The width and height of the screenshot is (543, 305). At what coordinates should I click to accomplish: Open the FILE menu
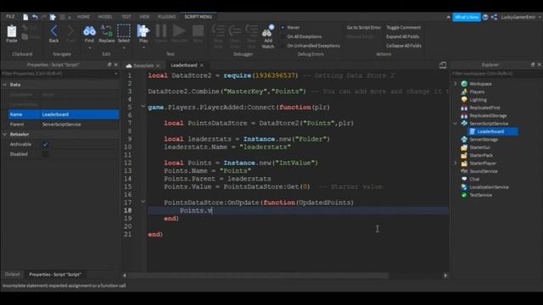click(10, 17)
